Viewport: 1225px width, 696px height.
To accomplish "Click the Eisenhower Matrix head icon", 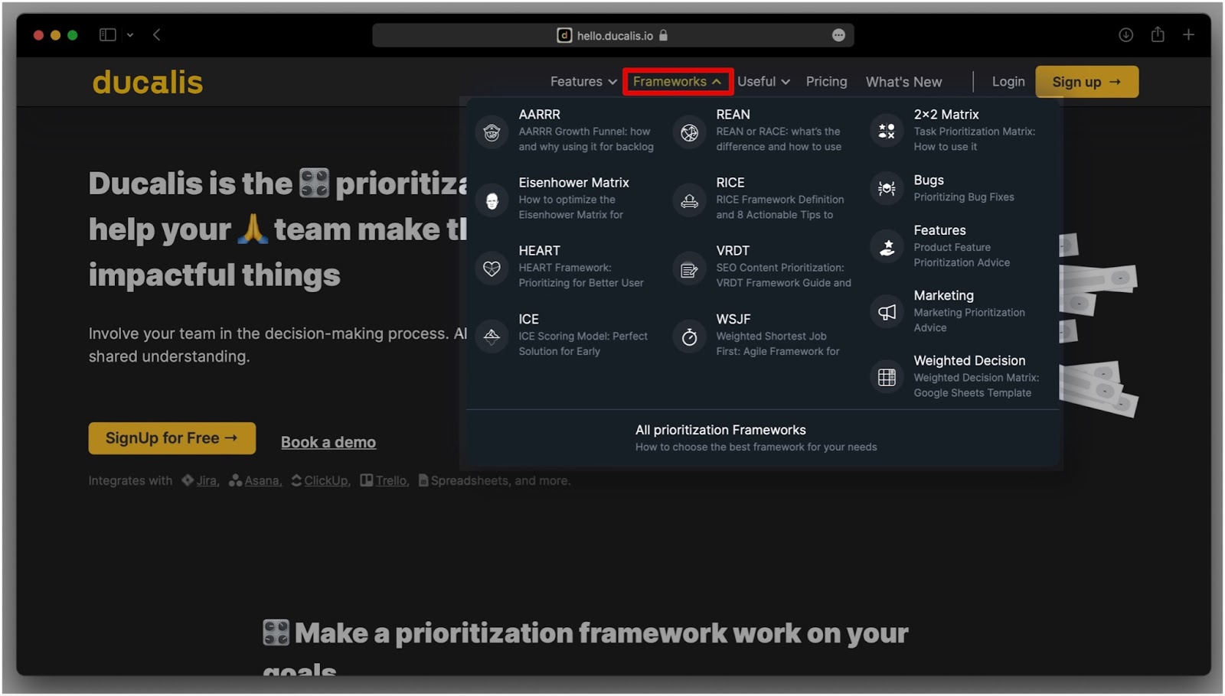I will click(492, 200).
